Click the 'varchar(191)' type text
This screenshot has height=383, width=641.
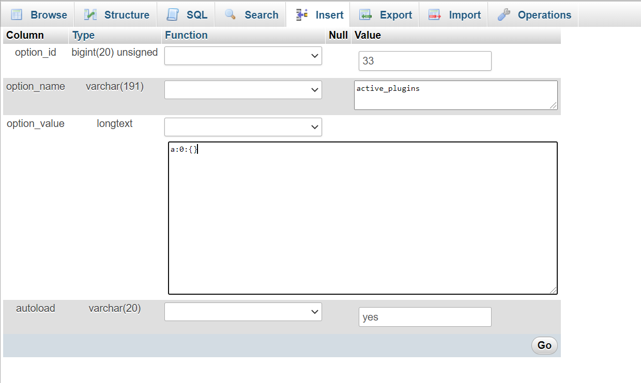point(115,86)
